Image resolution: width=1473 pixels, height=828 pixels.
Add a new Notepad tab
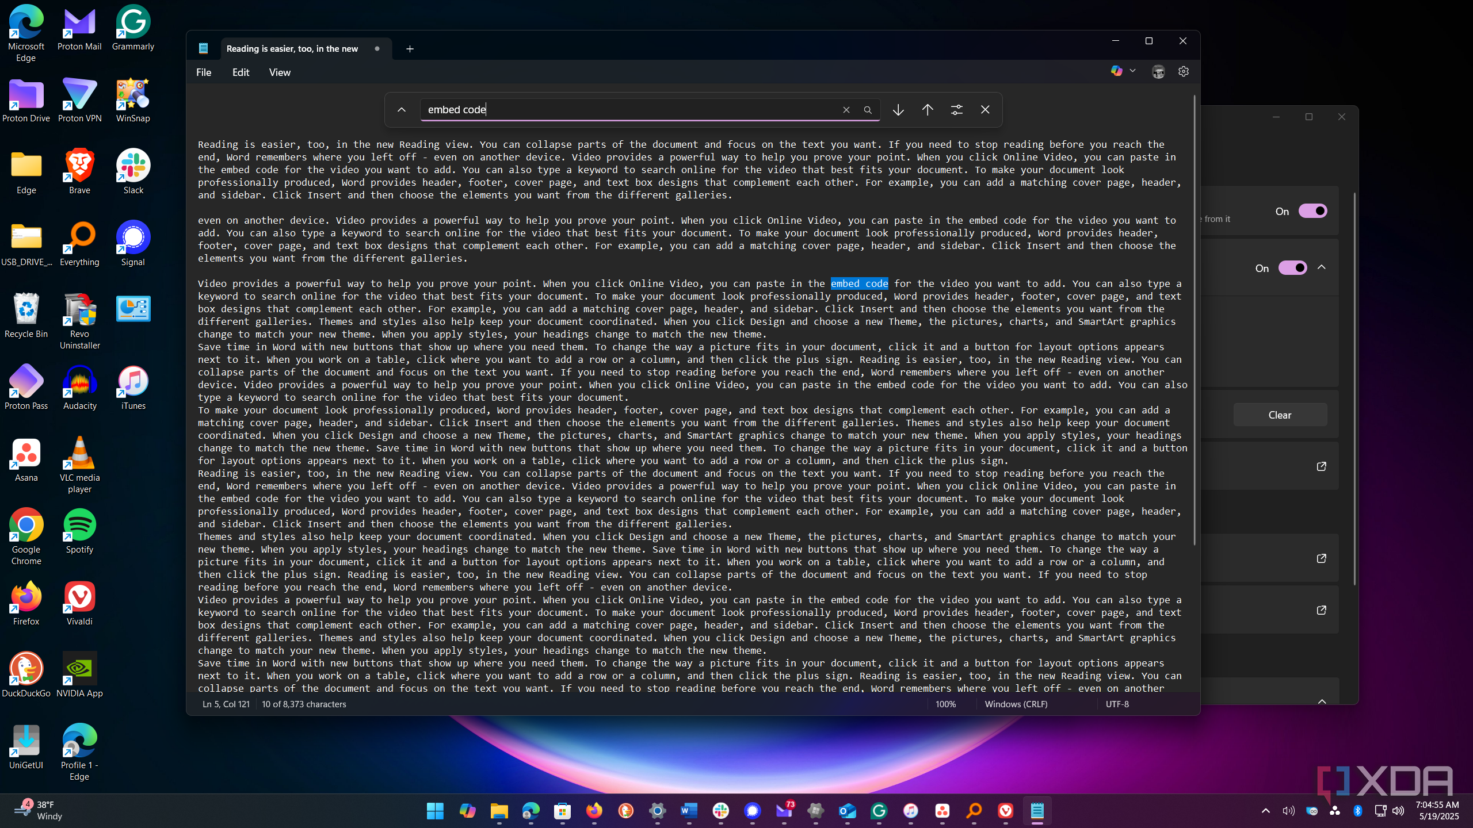click(410, 49)
